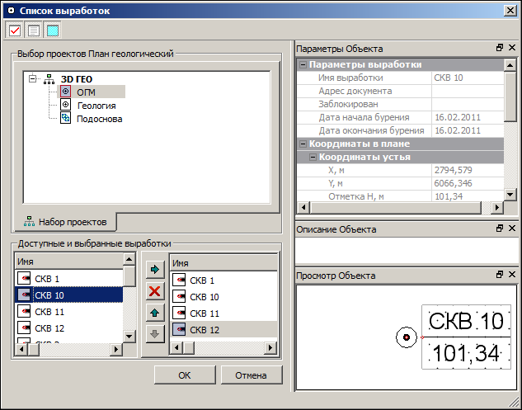
Task: Collapse the Координаты устья subsection
Action: pyautogui.click(x=313, y=158)
